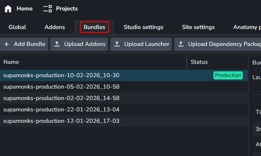Click the Upload Dependency Package upload icon
The height and width of the screenshot is (156, 261).
pos(181,44)
